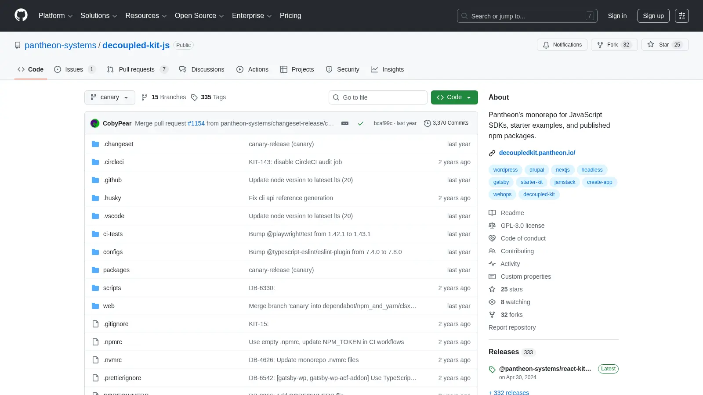Click the .gitignore file icon
Viewport: 703px width, 395px height.
(95, 324)
